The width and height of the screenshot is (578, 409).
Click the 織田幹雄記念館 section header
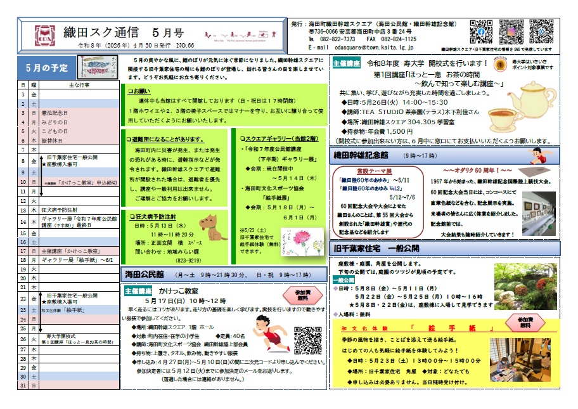[x=444, y=155]
